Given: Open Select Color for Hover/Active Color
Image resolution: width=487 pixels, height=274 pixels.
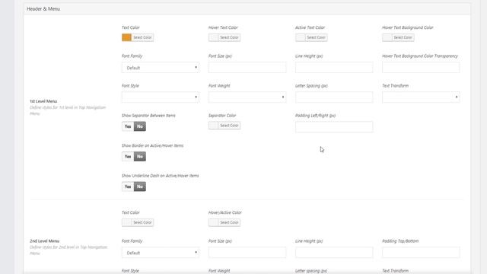Looking at the screenshot, I should tap(229, 222).
